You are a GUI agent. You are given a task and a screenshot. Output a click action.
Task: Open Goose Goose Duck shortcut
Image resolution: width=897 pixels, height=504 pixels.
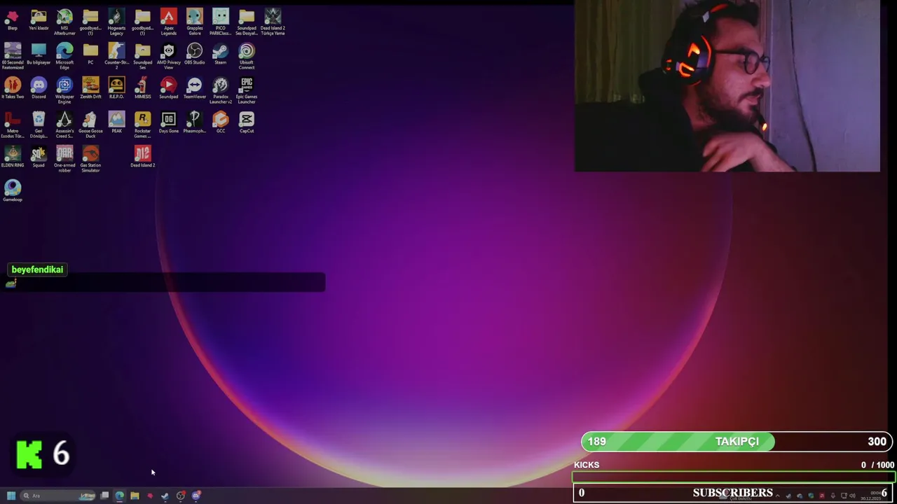click(90, 125)
